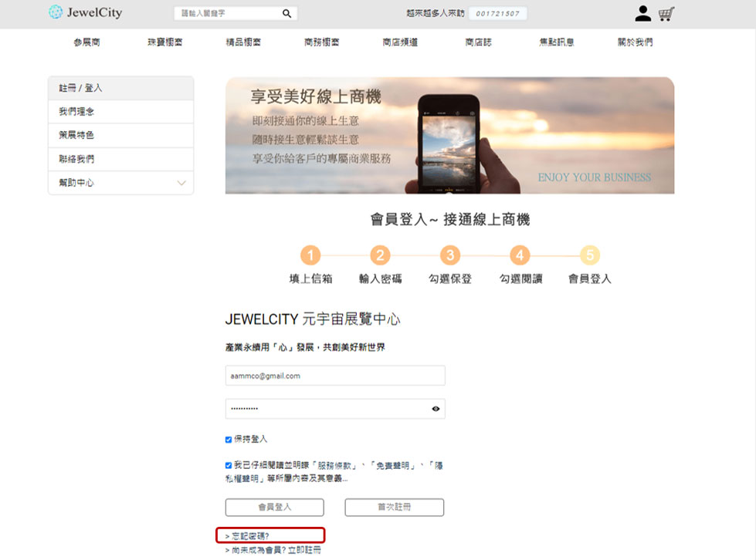Click the 會員登入 button
Screen dimensions: 756x560
[x=275, y=507]
